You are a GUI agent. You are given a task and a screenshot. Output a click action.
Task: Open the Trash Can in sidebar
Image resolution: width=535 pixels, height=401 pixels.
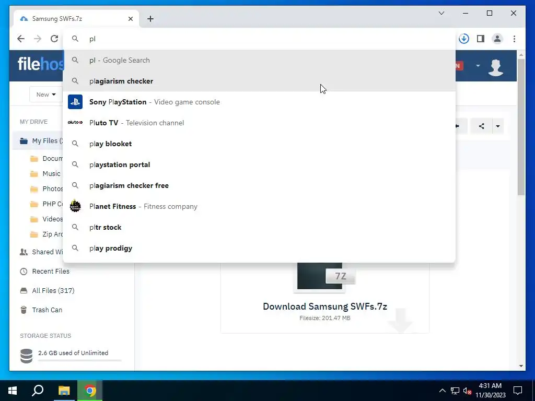click(x=41, y=310)
